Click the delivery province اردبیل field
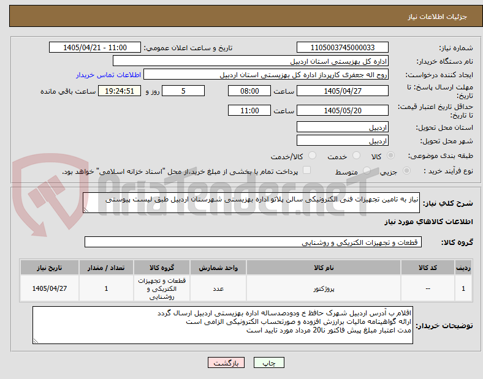The width and height of the screenshot is (483, 379). pos(343,127)
